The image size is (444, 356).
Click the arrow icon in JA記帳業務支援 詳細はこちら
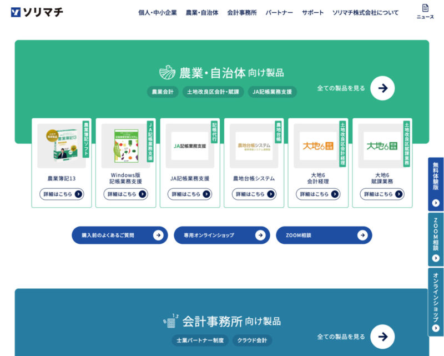206,194
